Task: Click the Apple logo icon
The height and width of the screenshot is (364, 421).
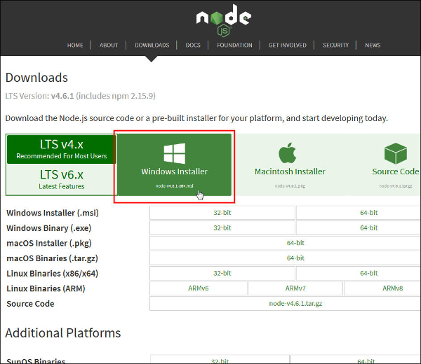Action: click(287, 153)
